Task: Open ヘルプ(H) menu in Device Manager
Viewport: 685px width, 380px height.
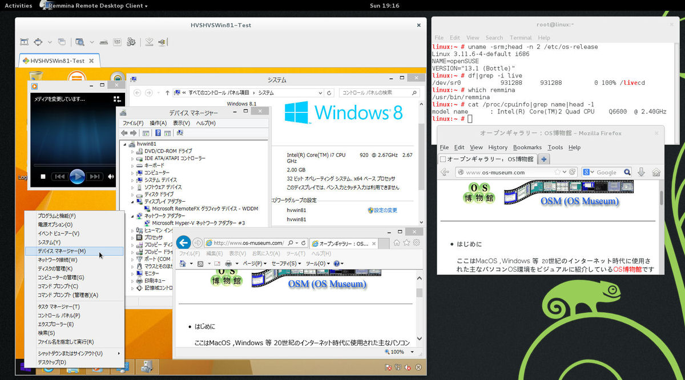Action: pos(206,123)
